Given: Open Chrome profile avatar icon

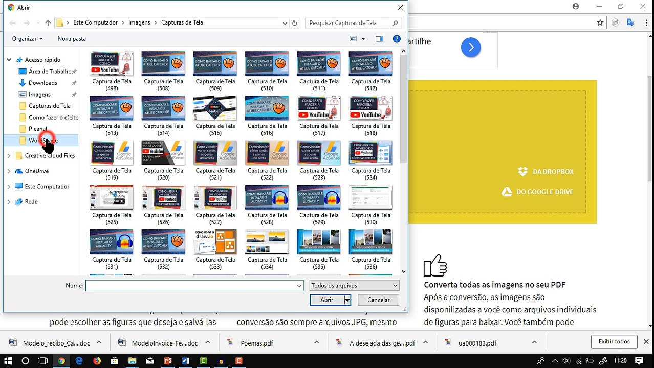Looking at the screenshot, I should click(576, 7).
